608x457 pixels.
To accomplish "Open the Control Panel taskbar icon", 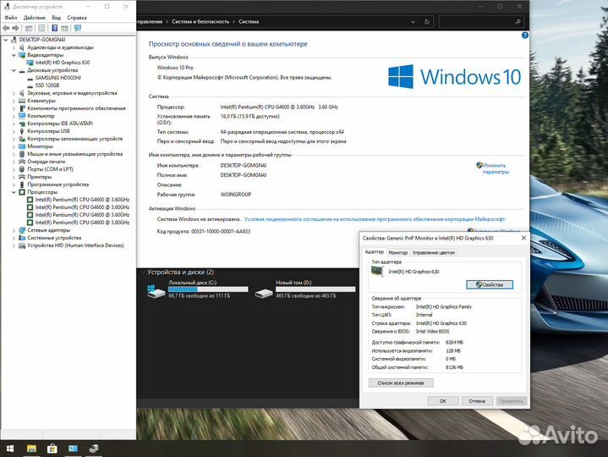I will click(73, 449).
